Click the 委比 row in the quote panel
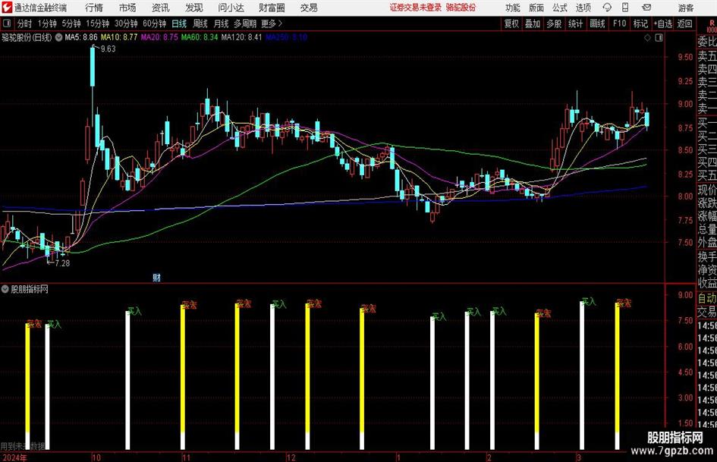The height and width of the screenshot is (462, 717). [x=707, y=42]
